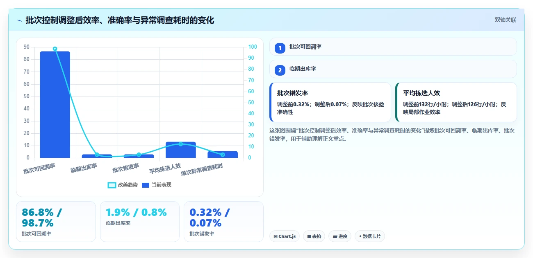Click the sparkle icon in 数据卡片 tag
Image resolution: width=533 pixels, height=258 pixels.
coord(360,236)
